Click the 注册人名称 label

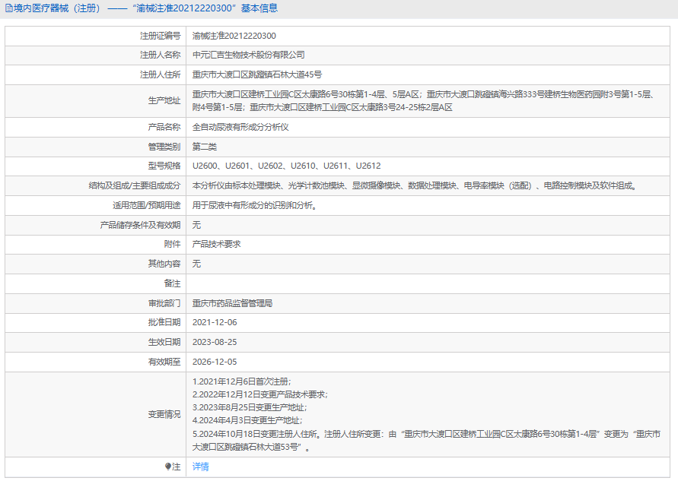coord(160,55)
